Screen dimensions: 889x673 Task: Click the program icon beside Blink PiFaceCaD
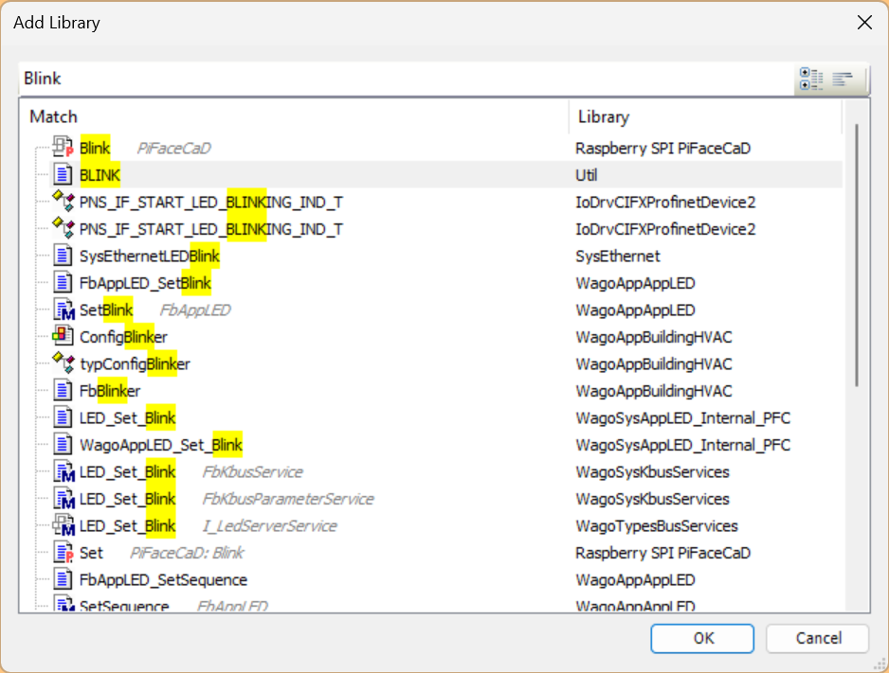pyautogui.click(x=63, y=147)
